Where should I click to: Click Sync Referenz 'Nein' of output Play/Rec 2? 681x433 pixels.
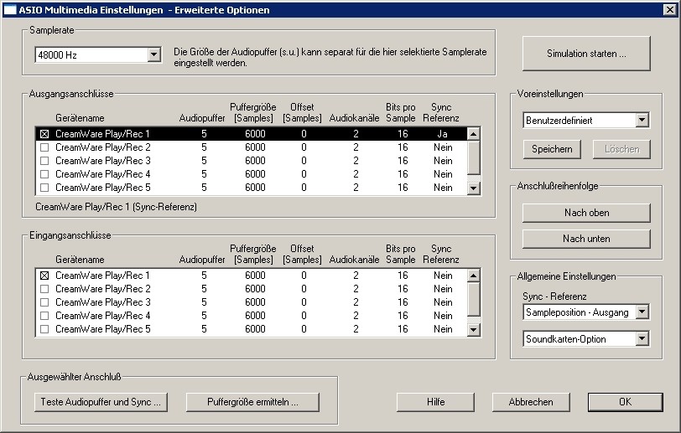[443, 147]
